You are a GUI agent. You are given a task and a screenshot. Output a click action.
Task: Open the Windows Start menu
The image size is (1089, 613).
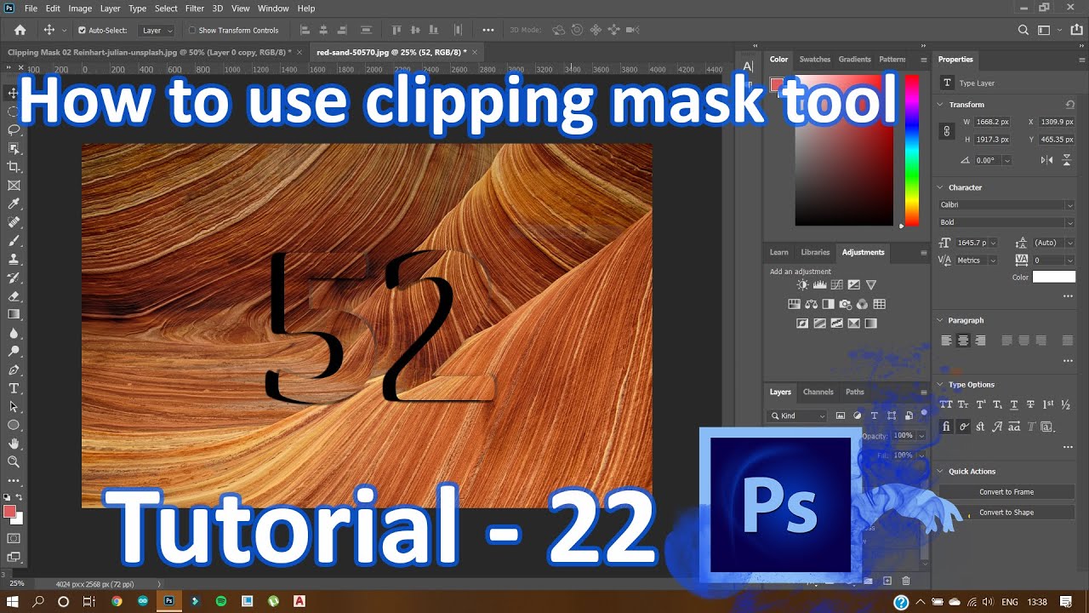[x=13, y=601]
